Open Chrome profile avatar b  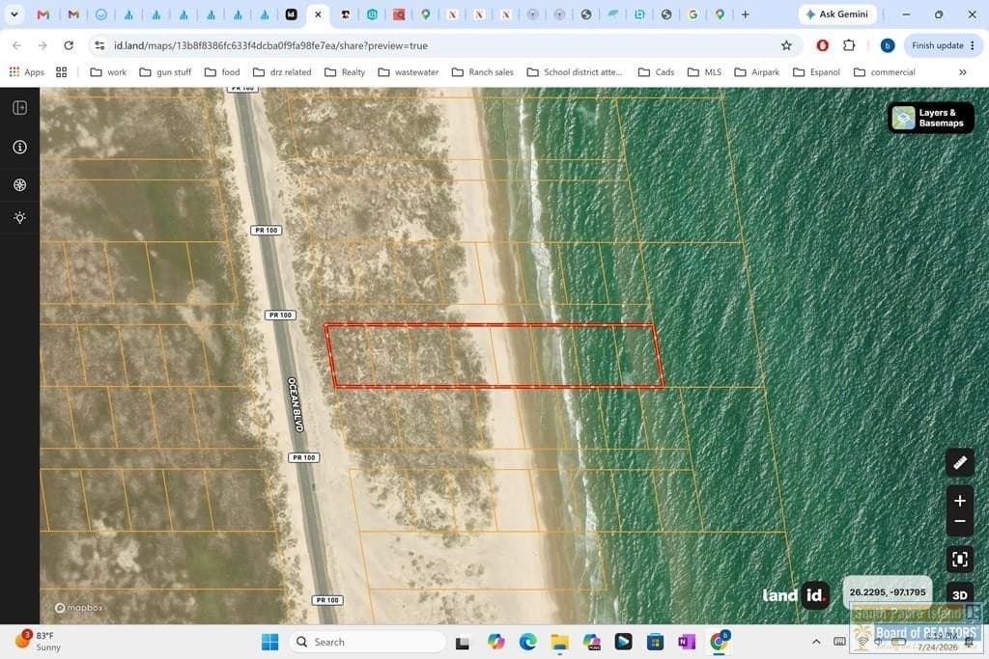click(887, 45)
